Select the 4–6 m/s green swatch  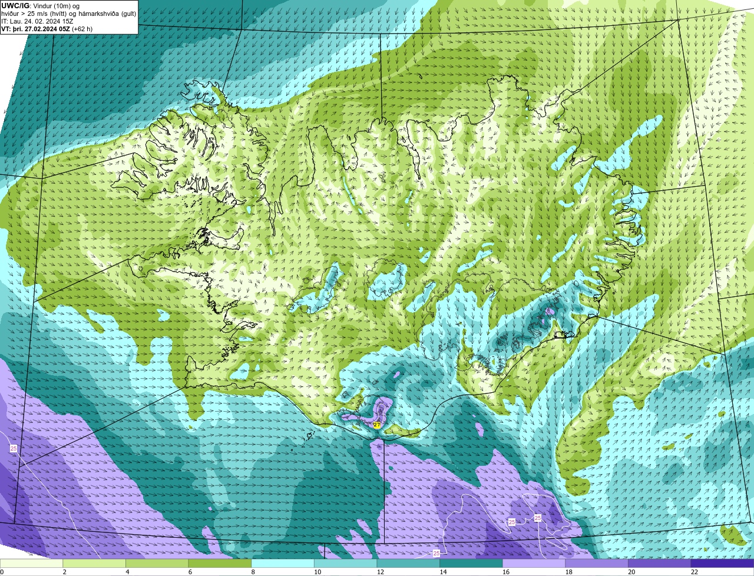(157, 563)
